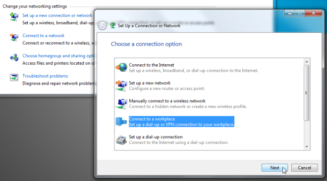Click the Set up a new connection icon in background window

[14, 17]
